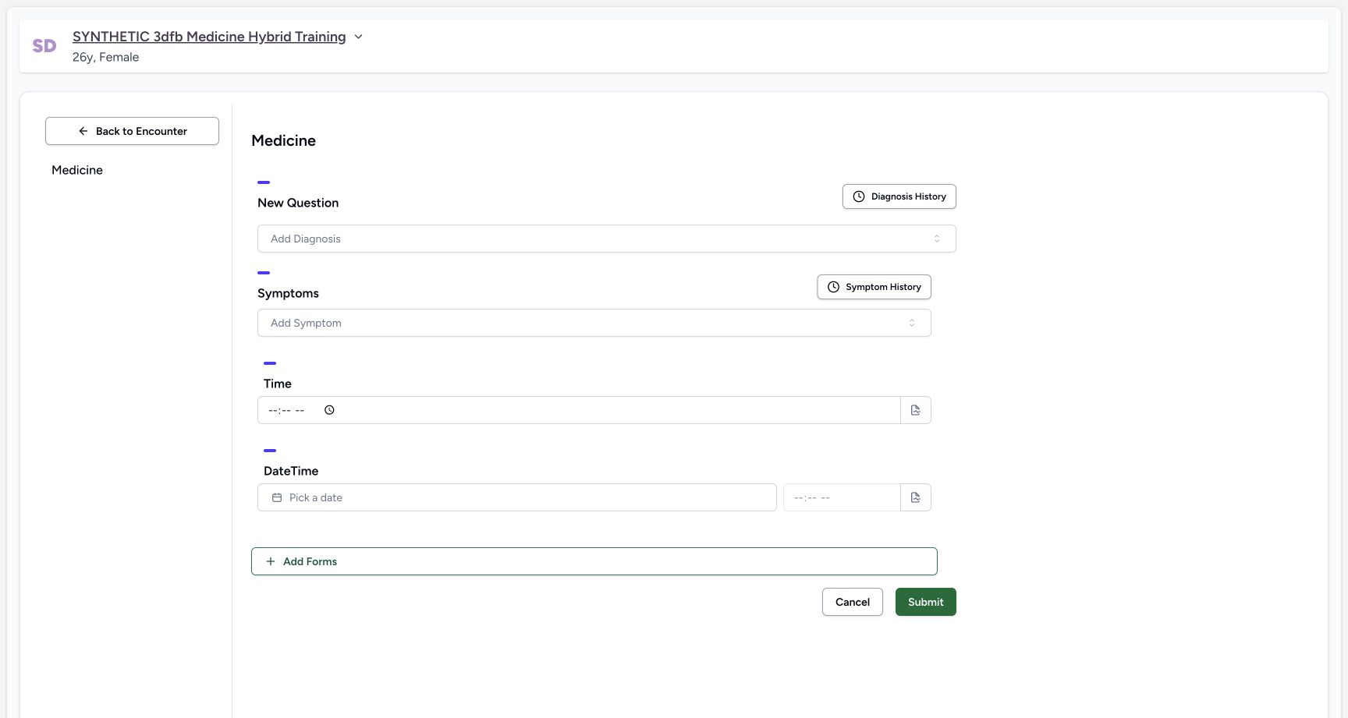The image size is (1348, 718).
Task: Open Diagnosis History
Action: coord(899,196)
